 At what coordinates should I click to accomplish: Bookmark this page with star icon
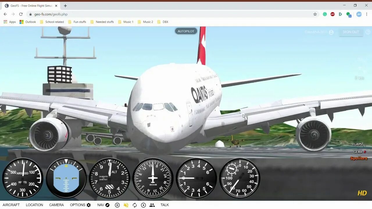point(315,14)
